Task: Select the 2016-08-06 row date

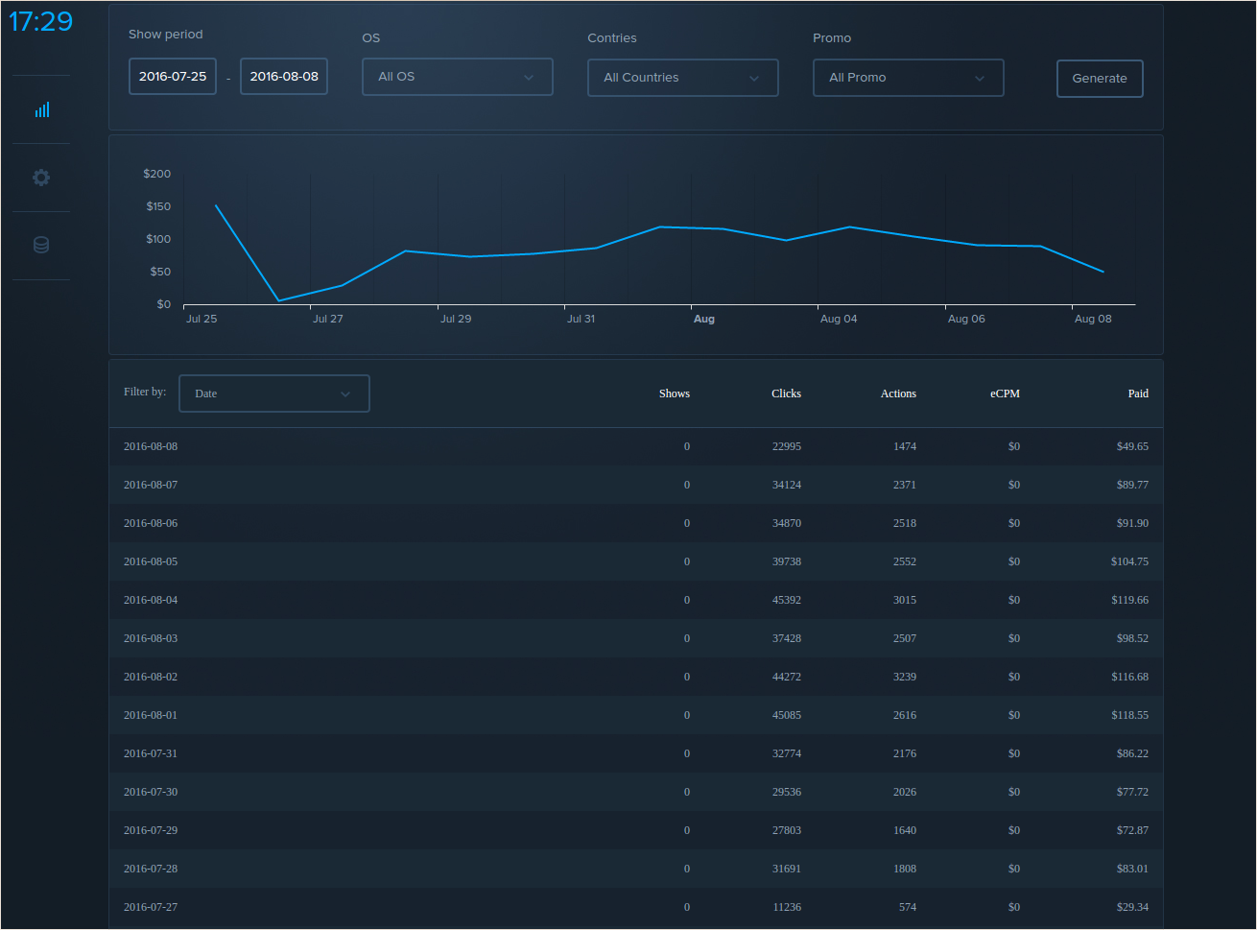Action: tap(151, 523)
